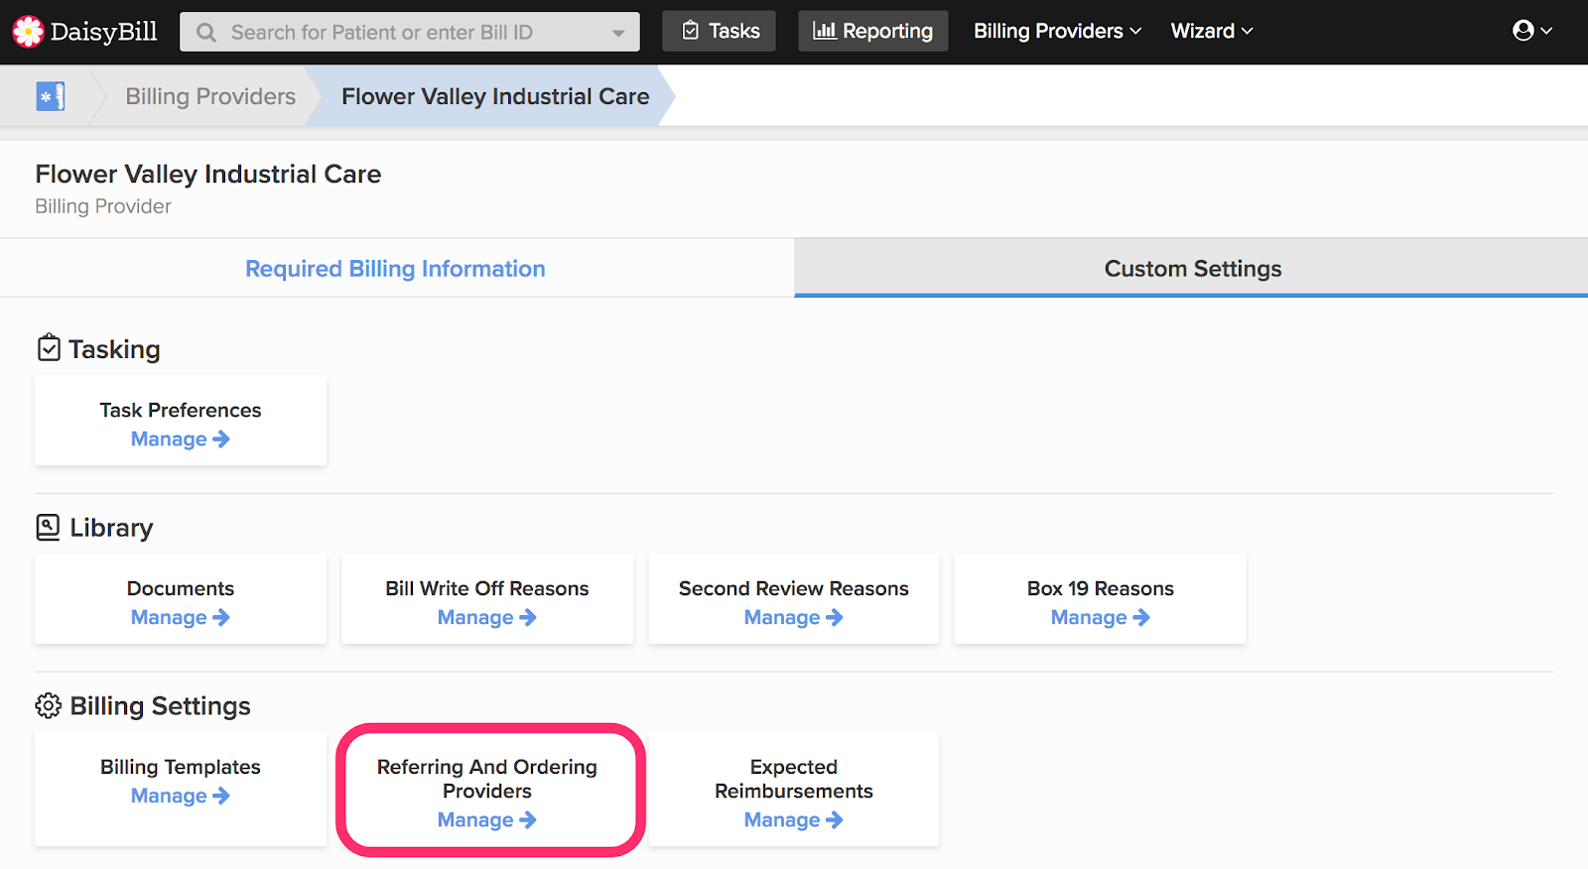1588x869 pixels.
Task: Expand the Billing Providers nav menu
Action: [x=1057, y=31]
